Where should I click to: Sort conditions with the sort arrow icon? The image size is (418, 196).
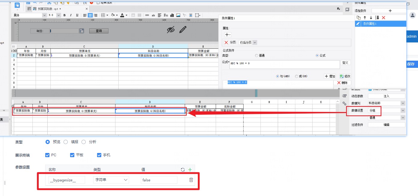point(377,18)
